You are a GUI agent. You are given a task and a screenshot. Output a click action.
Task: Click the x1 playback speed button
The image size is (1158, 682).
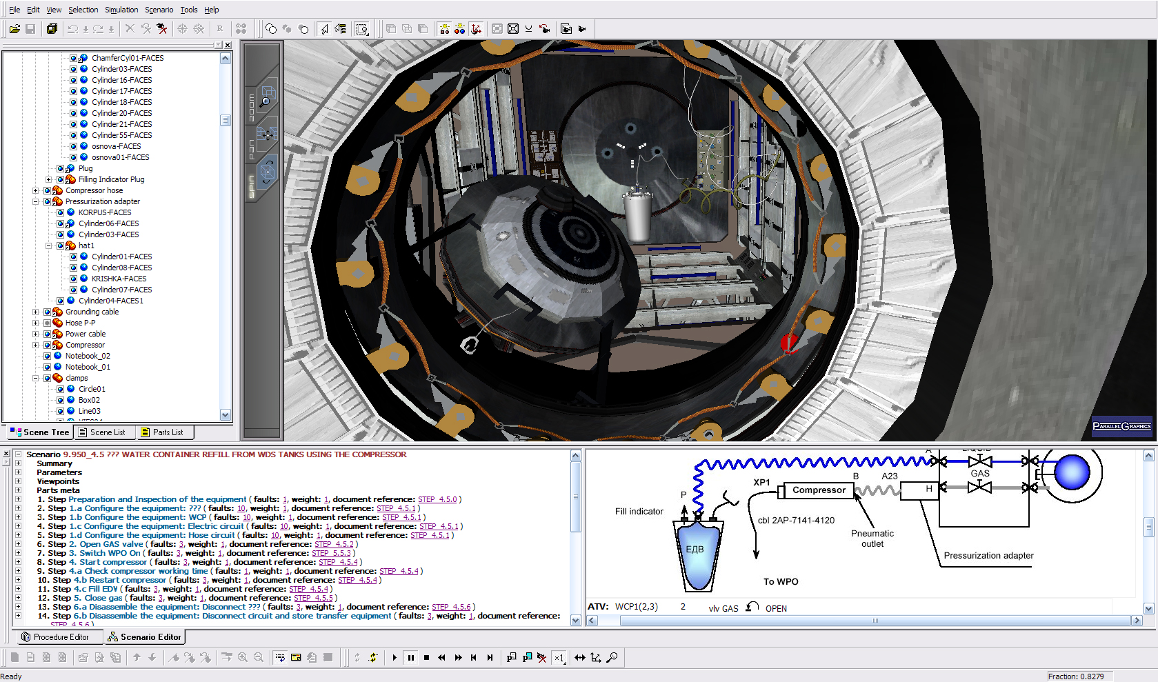[559, 658]
